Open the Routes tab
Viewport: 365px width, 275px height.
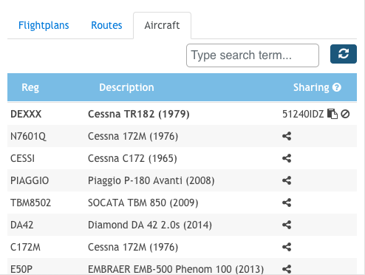[x=106, y=25]
